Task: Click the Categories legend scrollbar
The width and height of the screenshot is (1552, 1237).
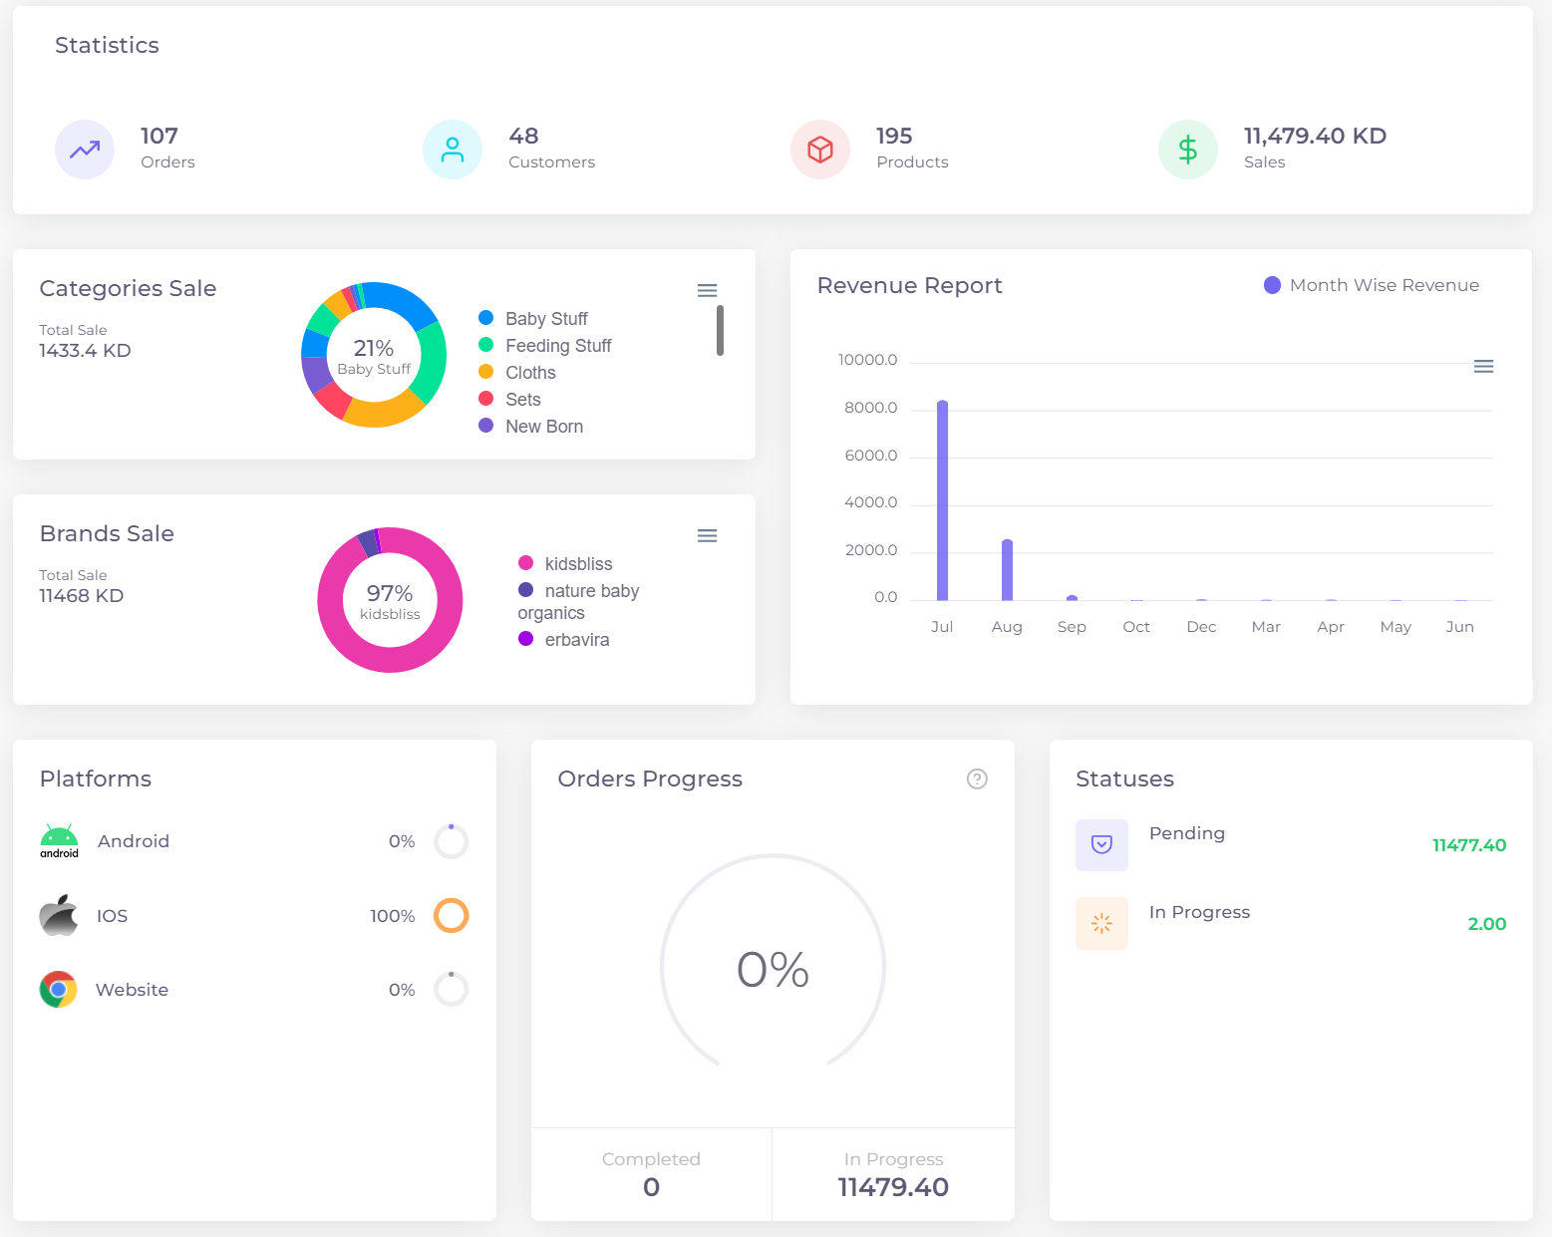Action: click(x=720, y=330)
